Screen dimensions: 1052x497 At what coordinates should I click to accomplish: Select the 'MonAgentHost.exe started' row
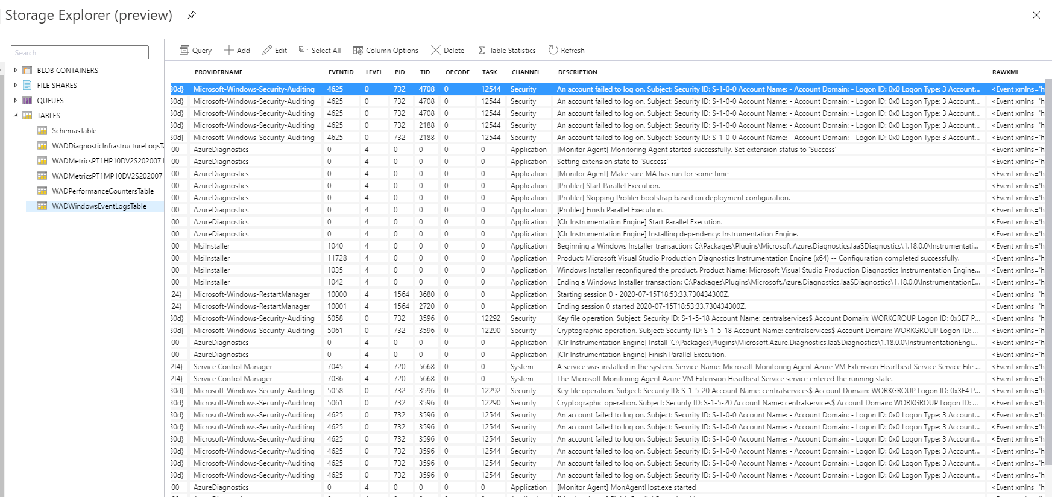tap(607, 487)
